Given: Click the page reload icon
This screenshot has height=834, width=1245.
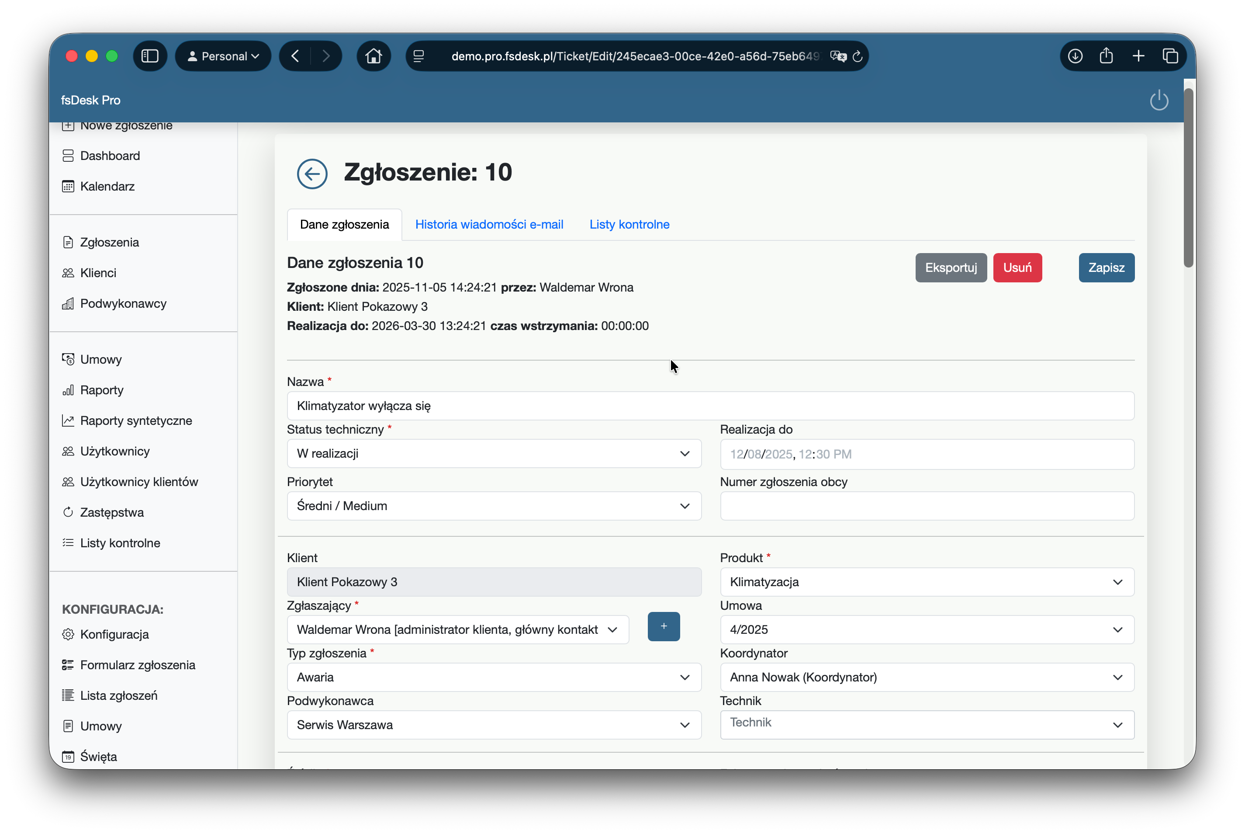Looking at the screenshot, I should tap(857, 56).
